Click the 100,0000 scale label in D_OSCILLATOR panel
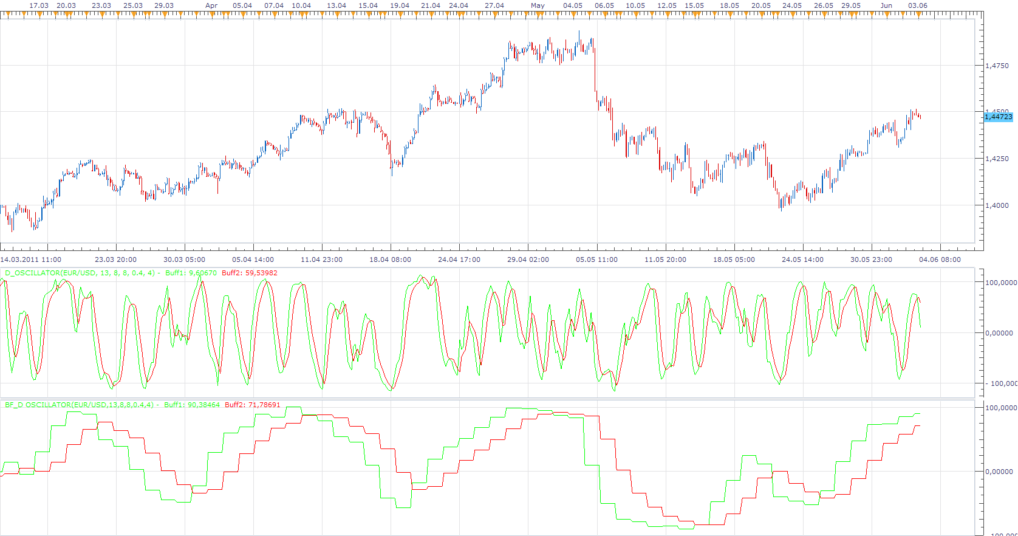Image resolution: width=1018 pixels, height=536 pixels. click(x=1000, y=283)
